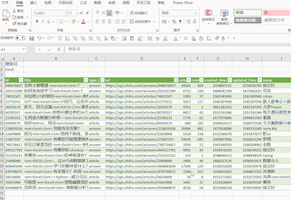The height and width of the screenshot is (200, 291).
Task: Click the Copy icon in clipboard group
Action: click(x=14, y=17)
